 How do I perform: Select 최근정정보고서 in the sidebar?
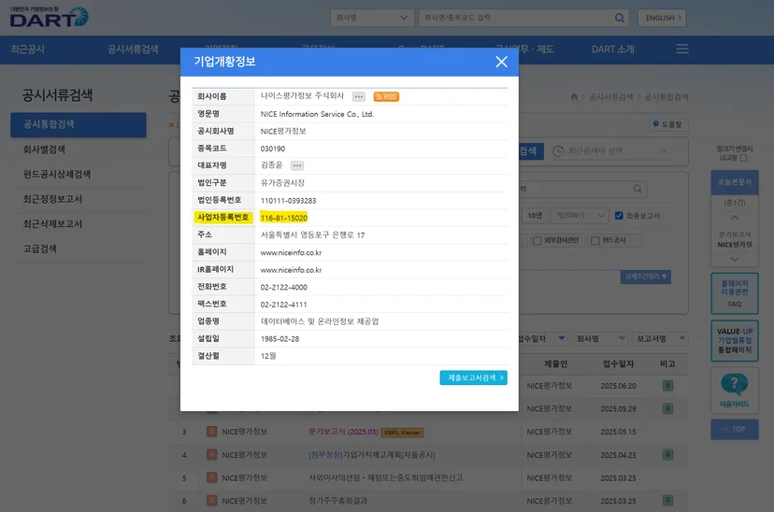52,199
